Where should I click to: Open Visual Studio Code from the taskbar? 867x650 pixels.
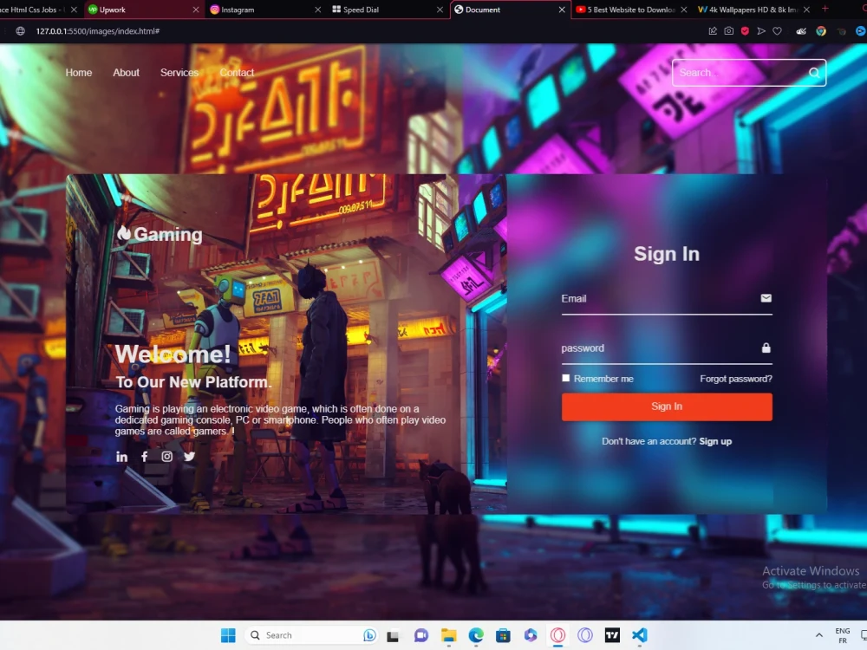(x=639, y=635)
